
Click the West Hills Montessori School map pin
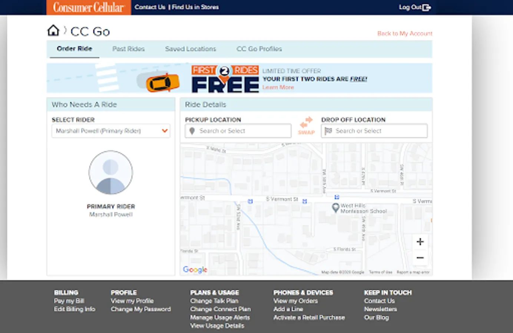(335, 208)
